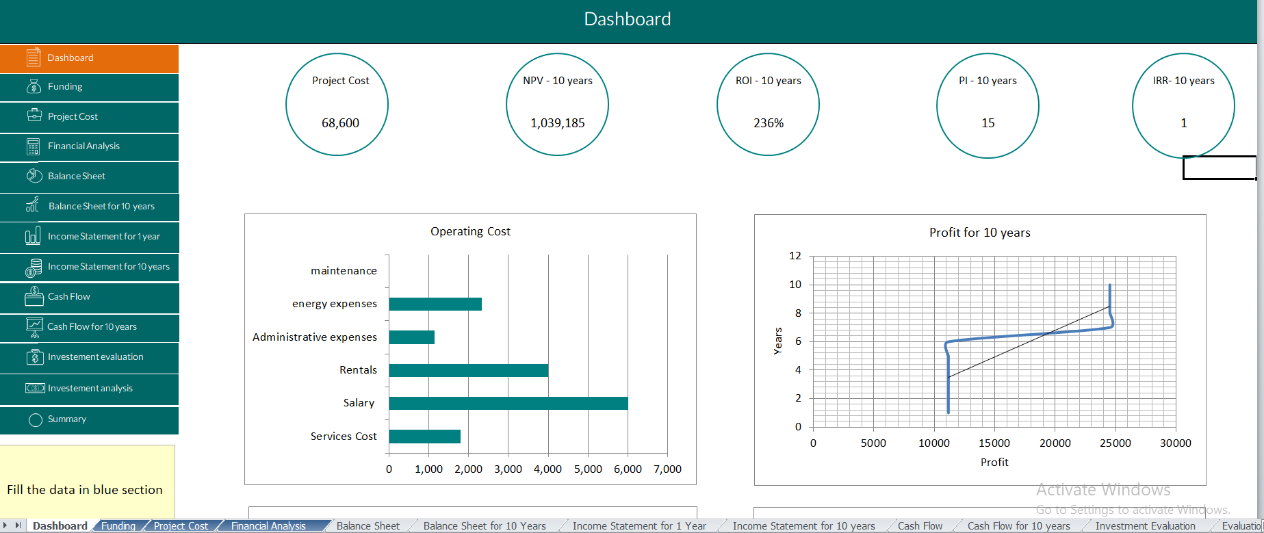Open the Income Statement for 10 years sidebar button

tap(89, 267)
